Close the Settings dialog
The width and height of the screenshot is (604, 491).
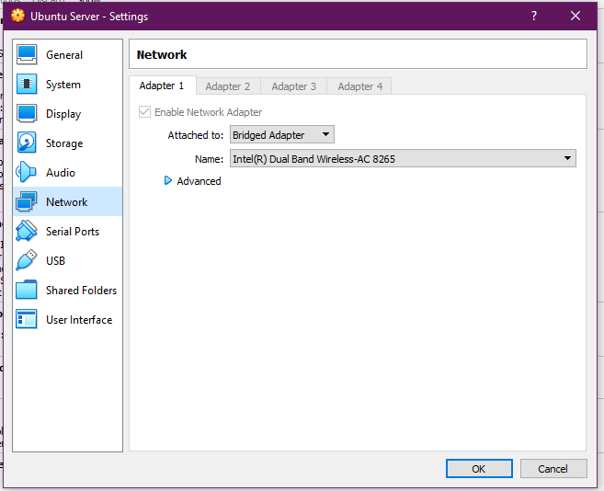[576, 16]
